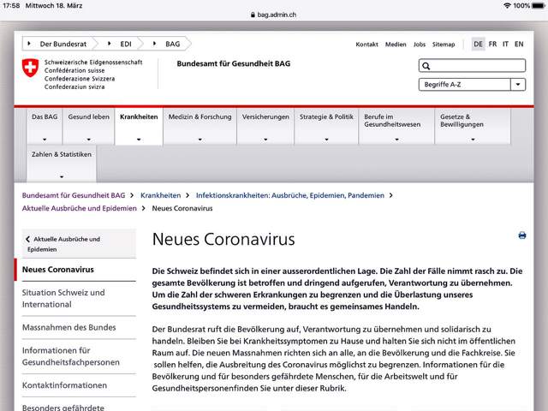The height and width of the screenshot is (411, 548).
Task: Go to Der Bundesrat link
Action: (63, 44)
